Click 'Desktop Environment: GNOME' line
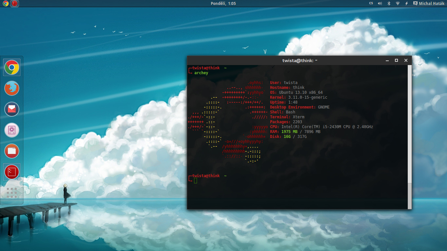 300,107
